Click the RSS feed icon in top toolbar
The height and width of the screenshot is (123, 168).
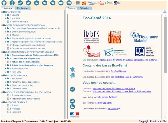(36, 3)
